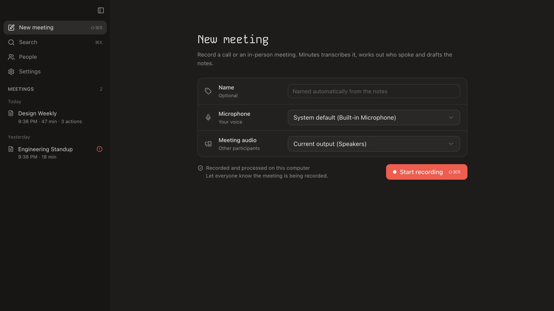The image size is (554, 311).
Task: Open the Meeting audio output dropdown
Action: point(374,144)
